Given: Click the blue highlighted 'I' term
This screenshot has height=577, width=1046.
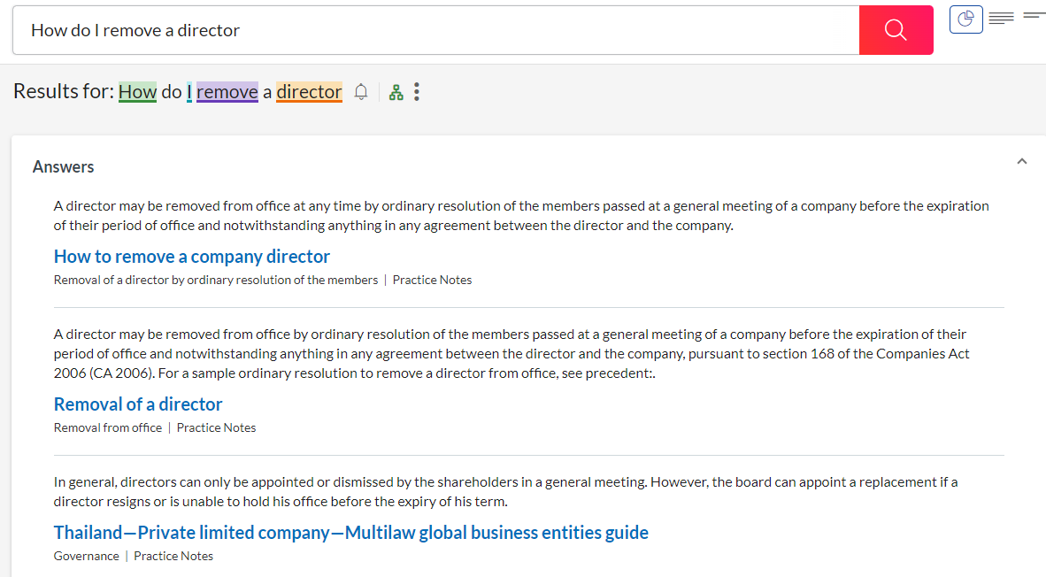Looking at the screenshot, I should 189,92.
